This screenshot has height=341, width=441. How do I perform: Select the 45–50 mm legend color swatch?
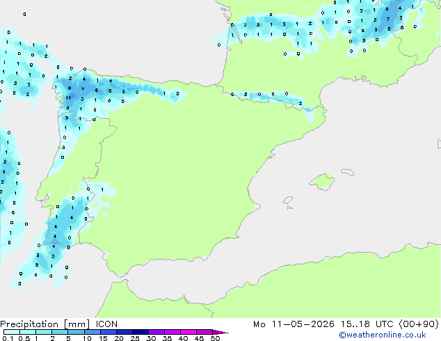(x=205, y=332)
